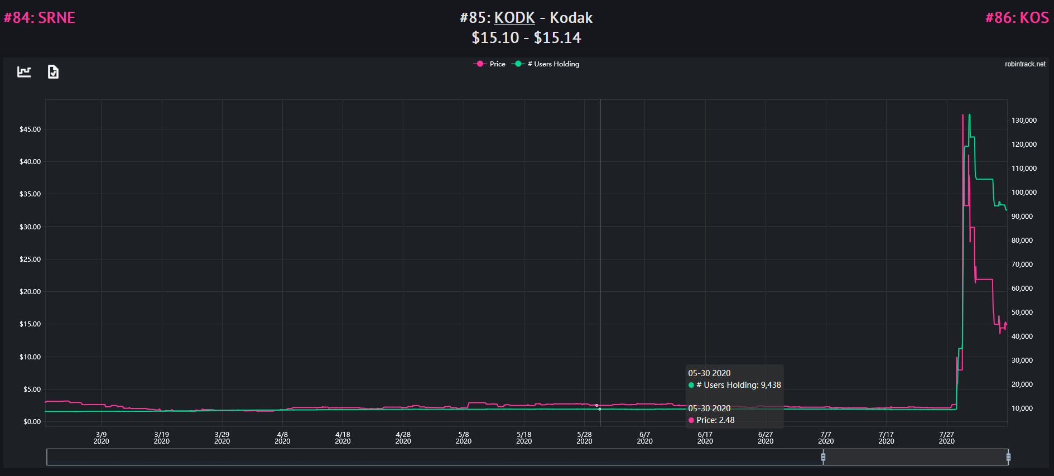Click the robintrack.net label
Screen dimensions: 1054x476
point(1025,64)
